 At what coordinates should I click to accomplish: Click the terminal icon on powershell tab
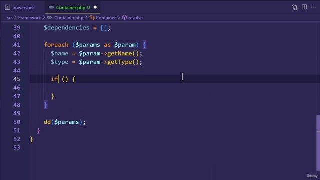(8, 8)
